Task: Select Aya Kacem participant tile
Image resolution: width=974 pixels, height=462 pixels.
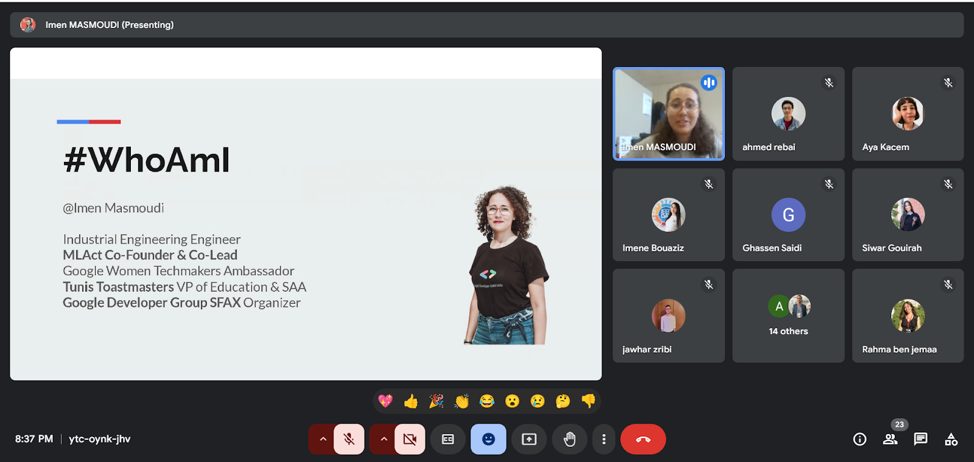Action: click(x=908, y=114)
